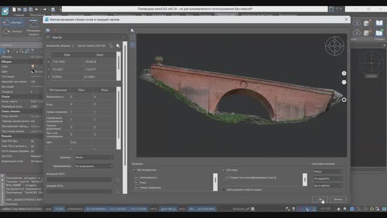Click the circular view navigation compass in preview
387x218 pixels.
coord(334,46)
